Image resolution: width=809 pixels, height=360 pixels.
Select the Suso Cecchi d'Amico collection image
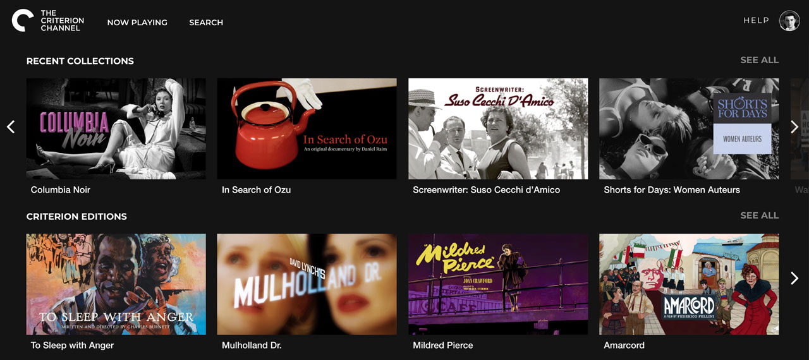[498, 129]
